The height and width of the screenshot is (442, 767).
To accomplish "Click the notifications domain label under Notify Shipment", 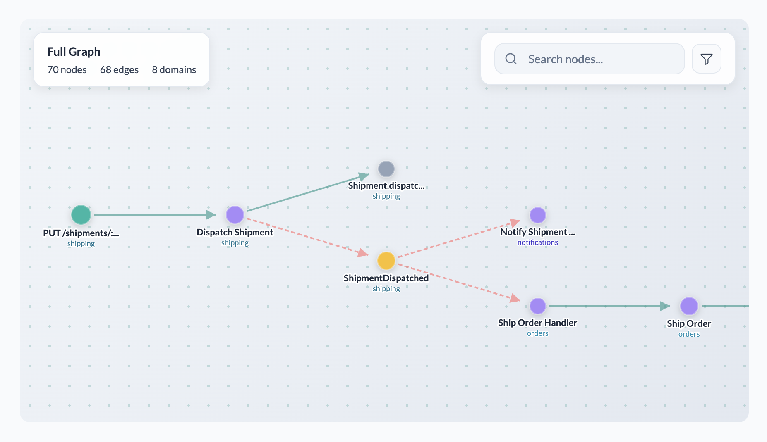I will [537, 242].
